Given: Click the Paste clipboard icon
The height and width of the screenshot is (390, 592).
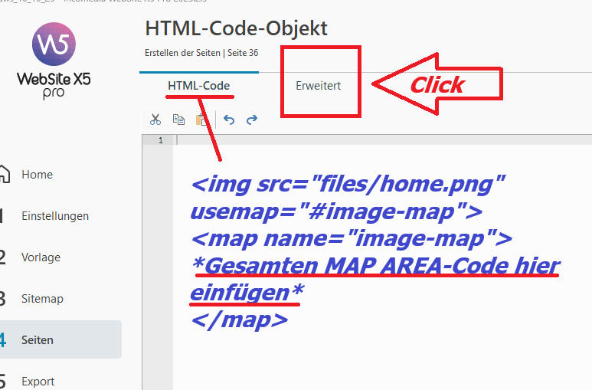Looking at the screenshot, I should tap(201, 120).
